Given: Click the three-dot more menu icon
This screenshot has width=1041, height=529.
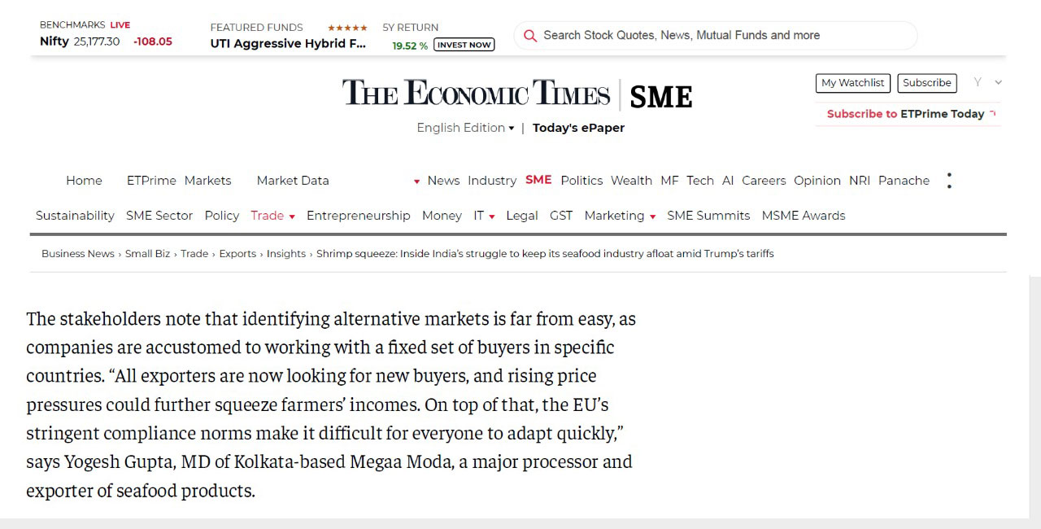Looking at the screenshot, I should point(949,181).
